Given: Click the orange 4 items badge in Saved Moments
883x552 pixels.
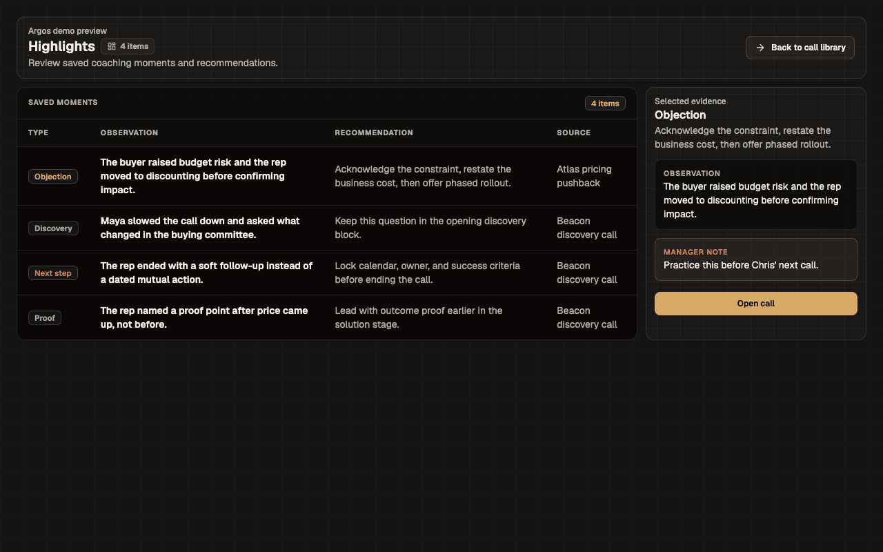Looking at the screenshot, I should pos(605,103).
